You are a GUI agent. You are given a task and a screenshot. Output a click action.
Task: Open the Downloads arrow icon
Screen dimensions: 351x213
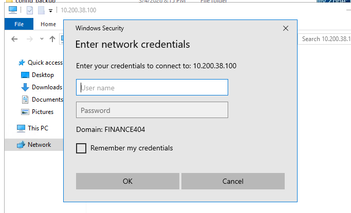[x=25, y=87]
